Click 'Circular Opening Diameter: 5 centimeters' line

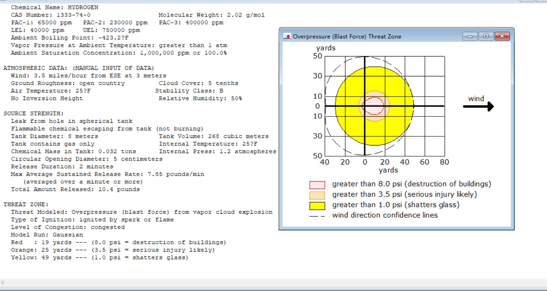[87, 159]
